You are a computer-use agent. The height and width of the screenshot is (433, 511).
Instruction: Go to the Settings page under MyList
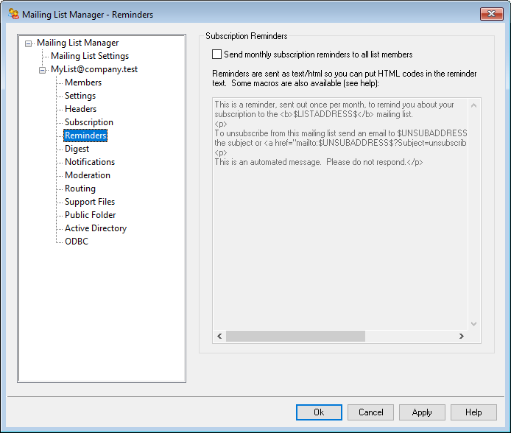point(80,96)
